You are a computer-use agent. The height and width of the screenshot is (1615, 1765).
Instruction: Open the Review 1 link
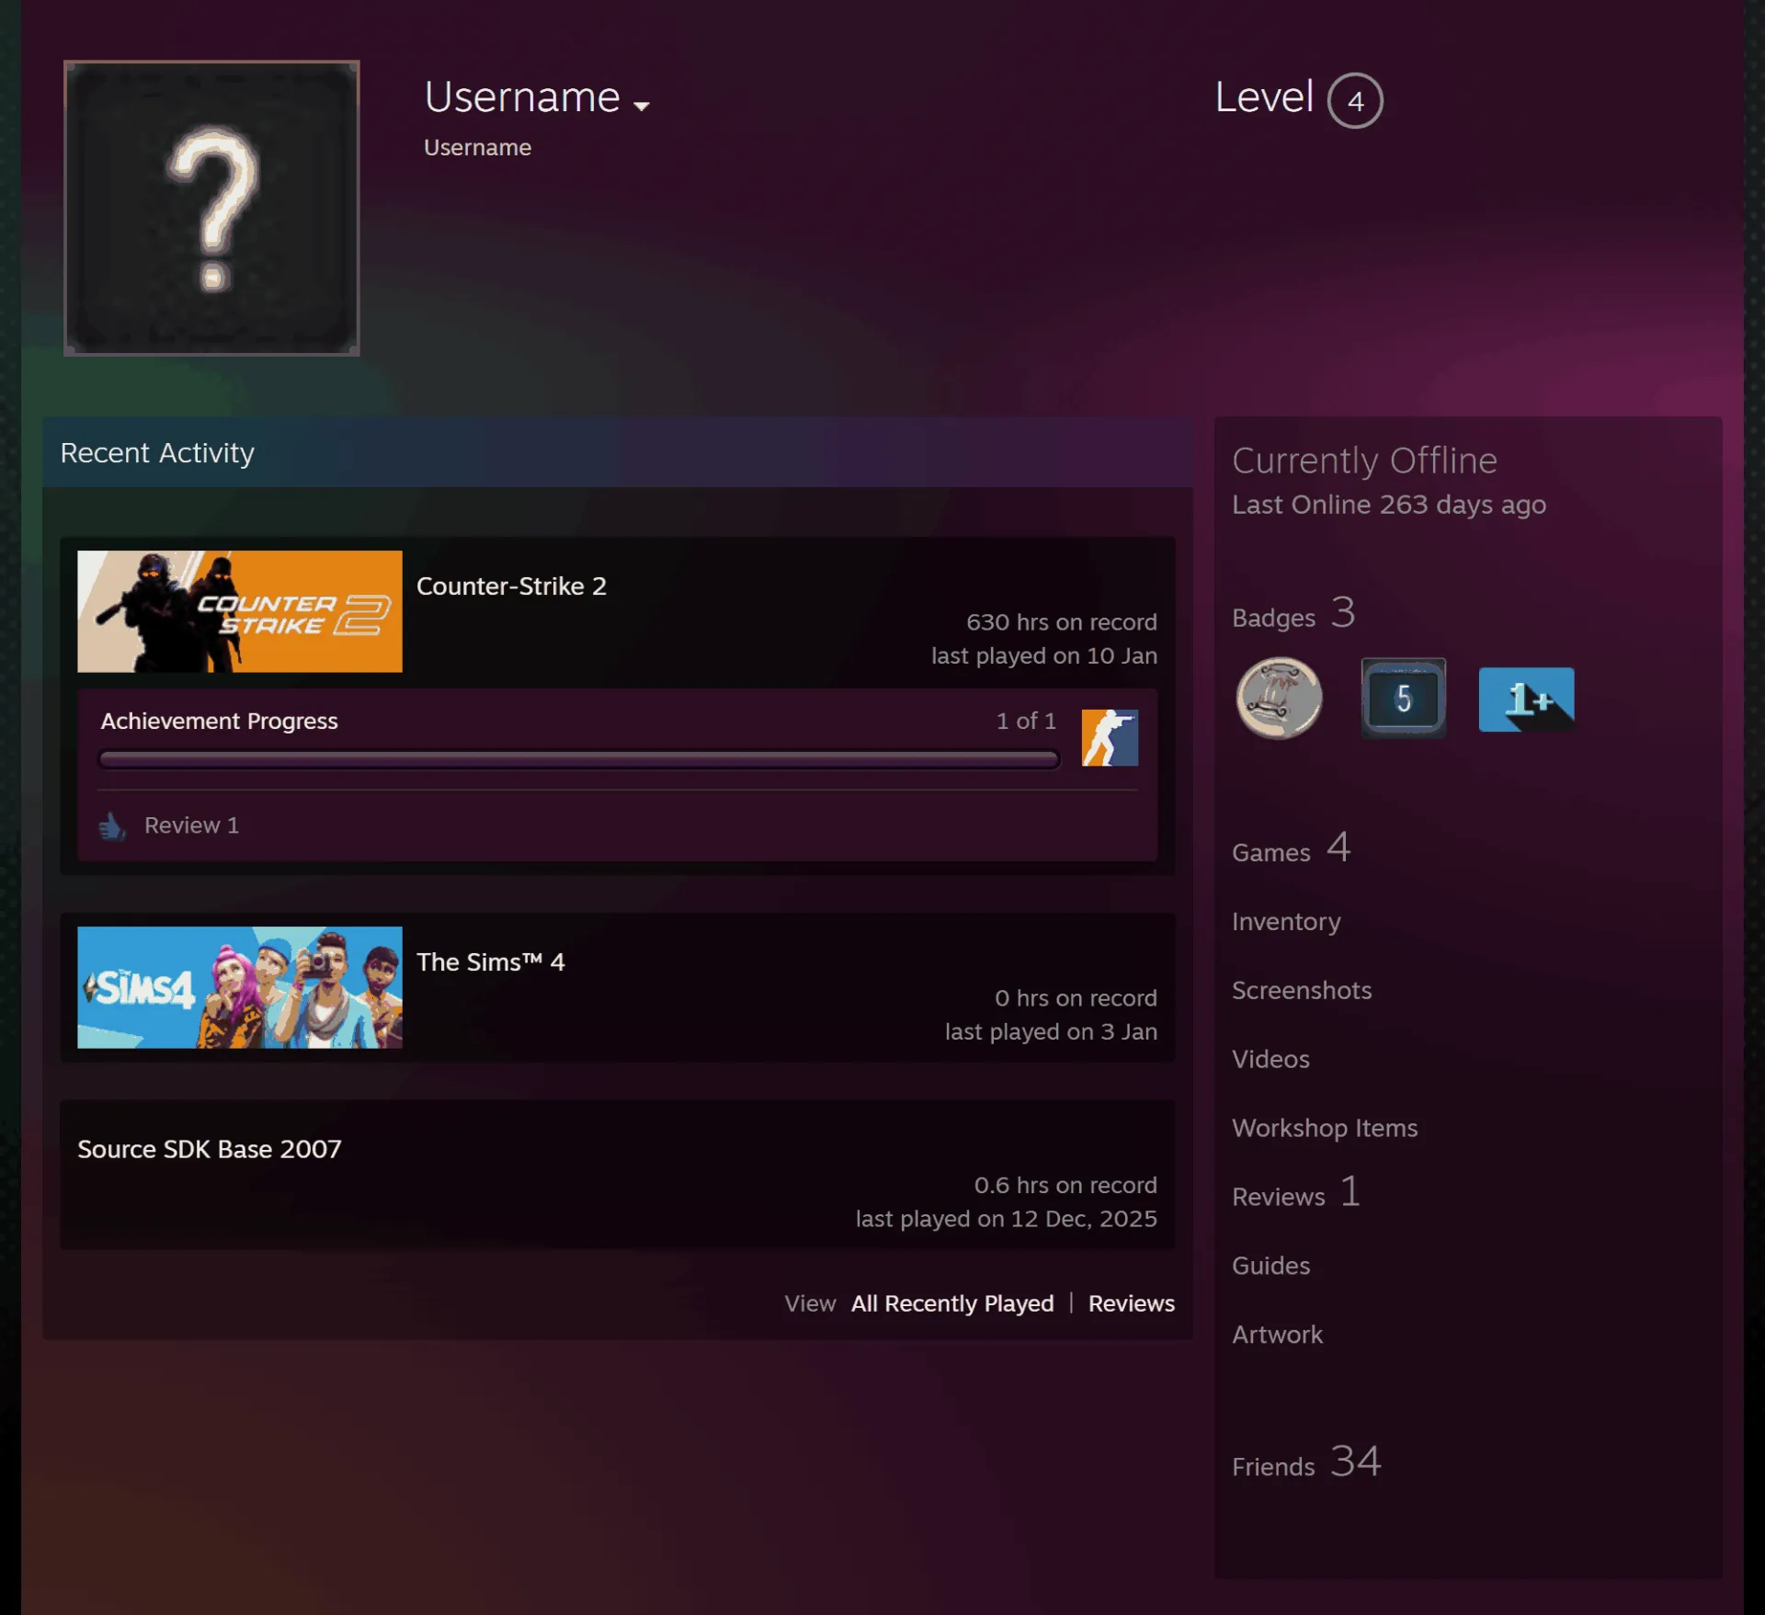click(x=191, y=825)
